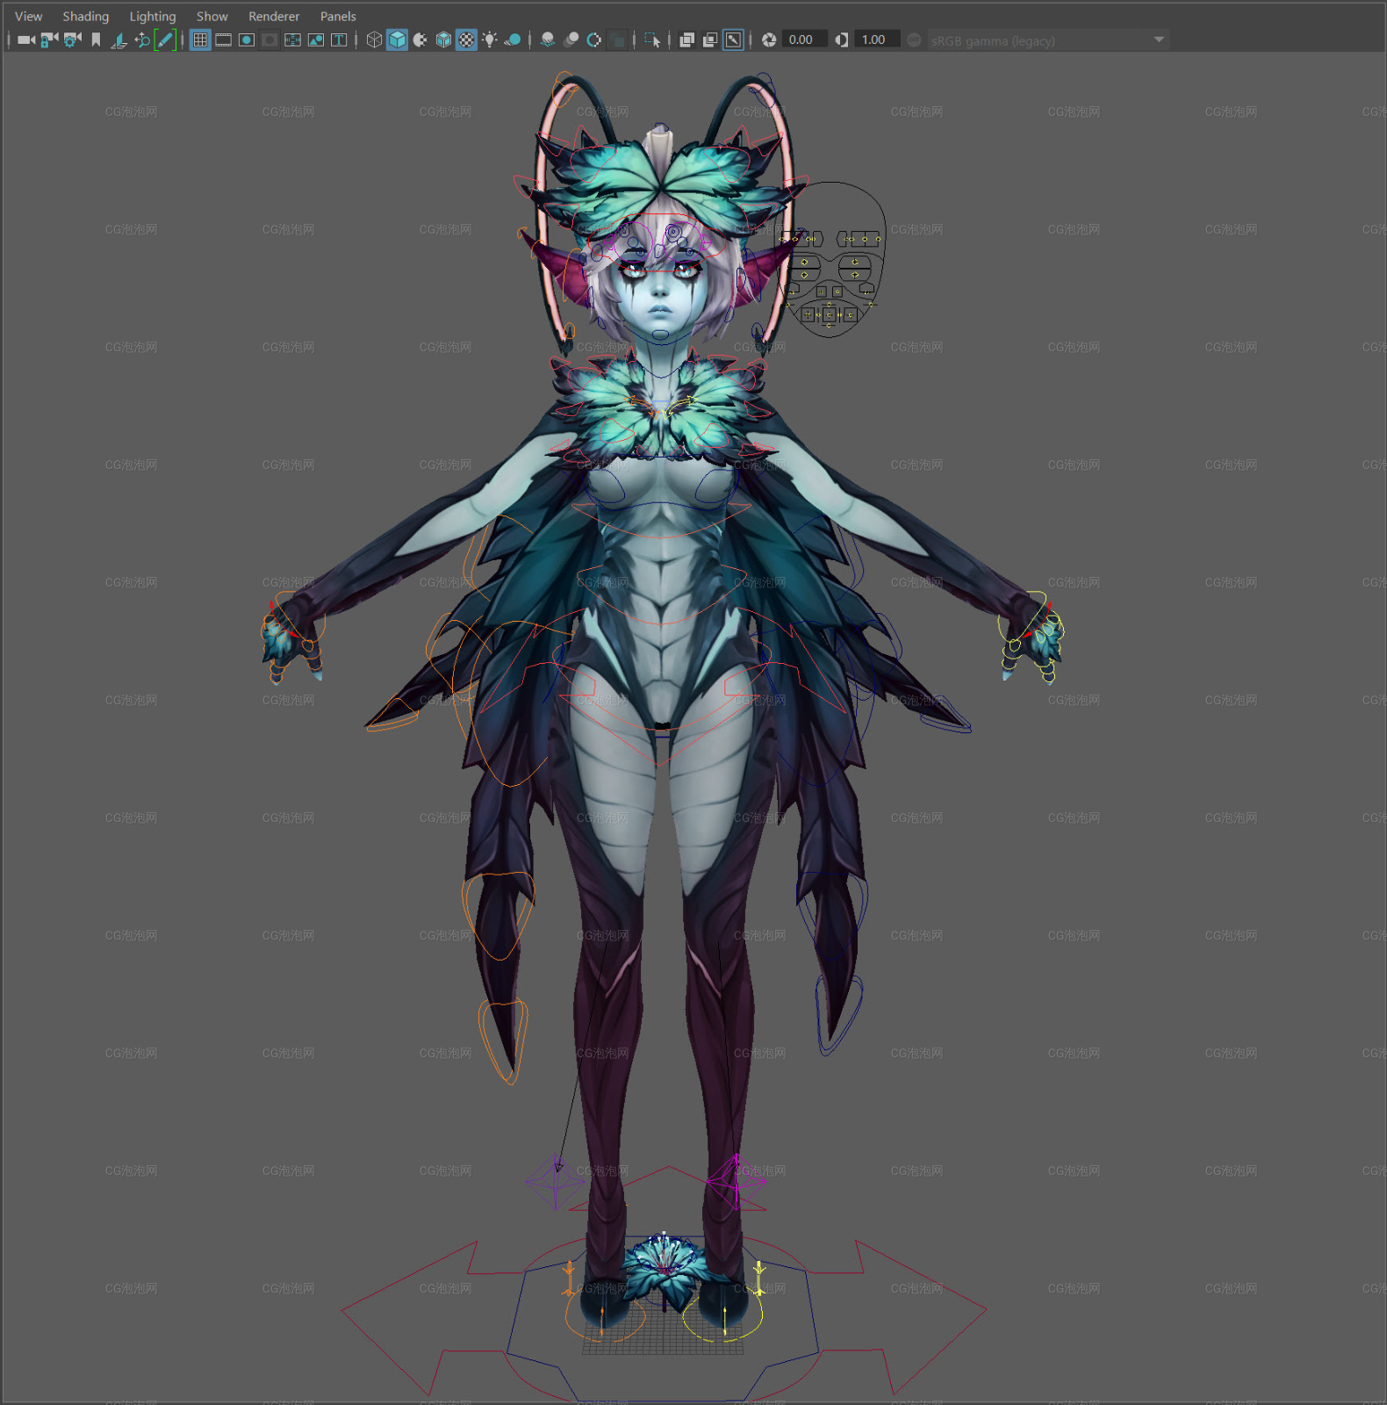Open the Lighting menu
Viewport: 1387px width, 1405px height.
click(x=152, y=16)
